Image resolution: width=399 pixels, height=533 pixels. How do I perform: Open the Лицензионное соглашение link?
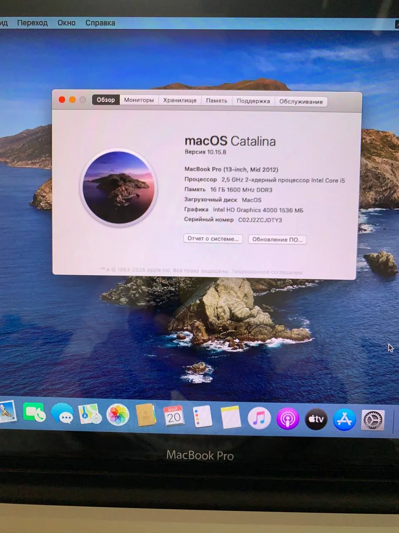[267, 272]
